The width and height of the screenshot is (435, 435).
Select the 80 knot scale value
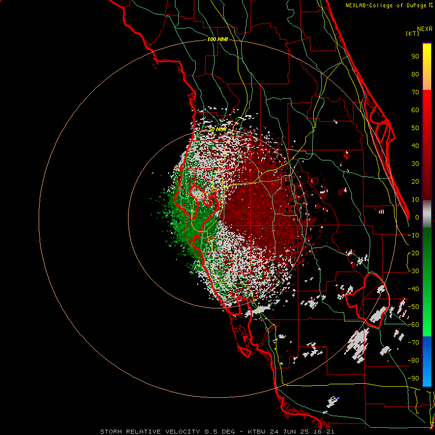pos(415,74)
